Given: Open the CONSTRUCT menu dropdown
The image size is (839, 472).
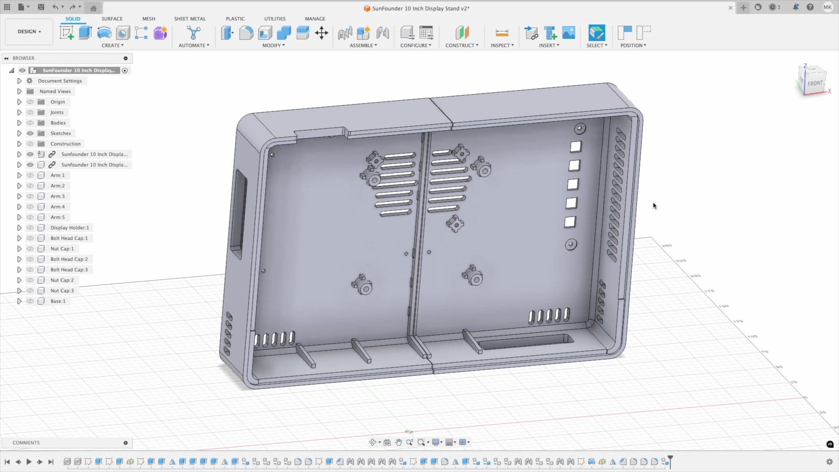Looking at the screenshot, I should click(461, 45).
